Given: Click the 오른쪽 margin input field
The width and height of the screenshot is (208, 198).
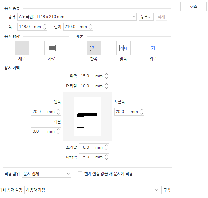Looking at the screenshot, I should pyautogui.click(x=127, y=112).
